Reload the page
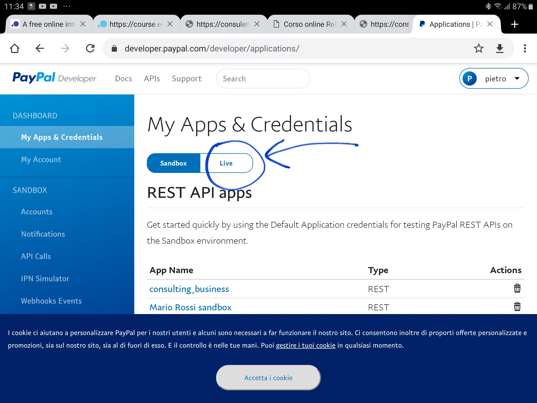537x403 pixels. pyautogui.click(x=90, y=48)
